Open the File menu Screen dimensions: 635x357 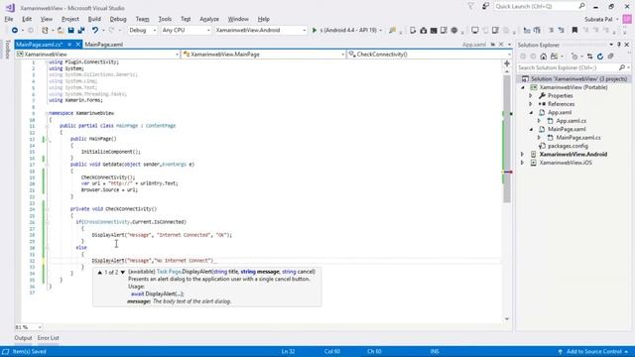[x=9, y=19]
